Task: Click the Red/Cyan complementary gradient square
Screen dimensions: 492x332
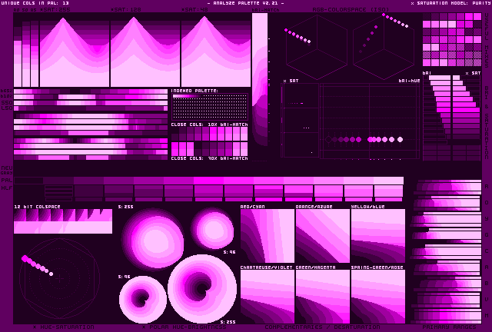Action: pos(267,236)
